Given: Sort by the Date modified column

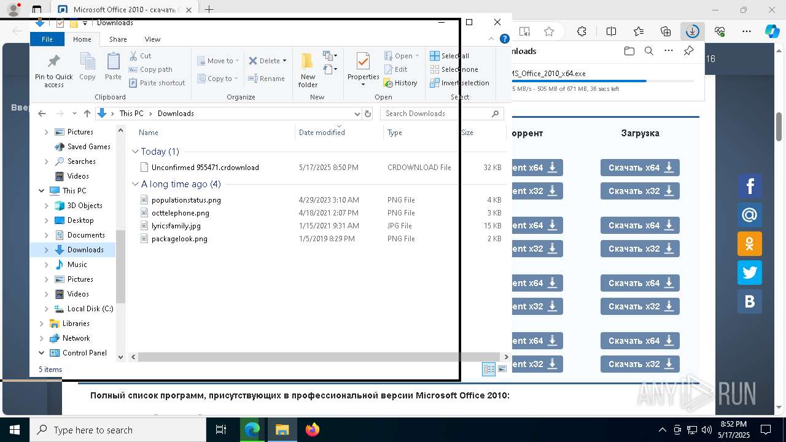Looking at the screenshot, I should click(x=340, y=133).
